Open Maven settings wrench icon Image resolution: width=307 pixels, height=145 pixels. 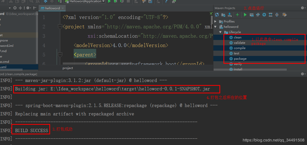284,15
